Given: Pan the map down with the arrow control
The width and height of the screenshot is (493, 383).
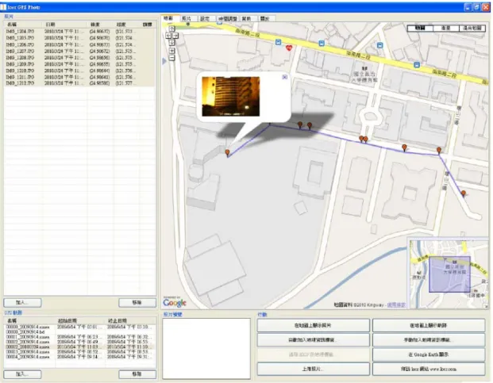Looking at the screenshot, I should point(171,43).
